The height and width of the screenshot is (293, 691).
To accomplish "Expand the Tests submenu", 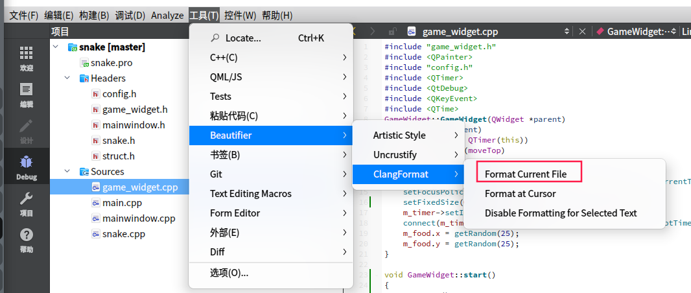I will (270, 97).
